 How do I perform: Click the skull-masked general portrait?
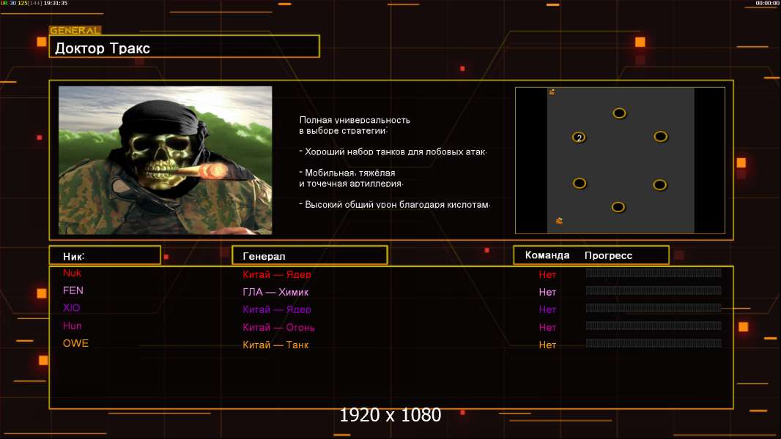tap(165, 160)
